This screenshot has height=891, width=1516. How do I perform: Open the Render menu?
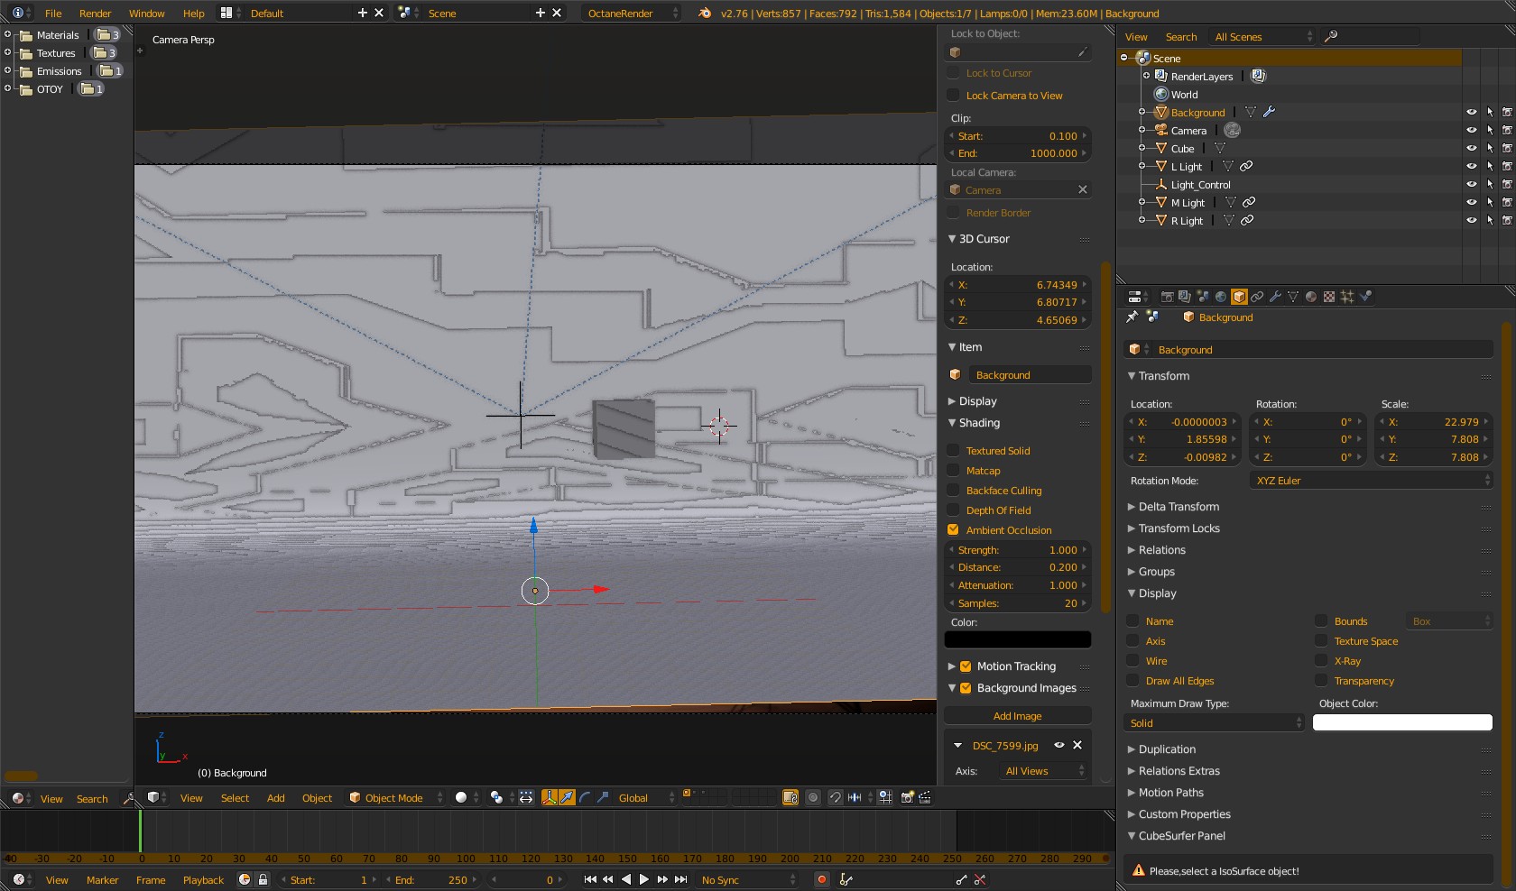point(95,14)
